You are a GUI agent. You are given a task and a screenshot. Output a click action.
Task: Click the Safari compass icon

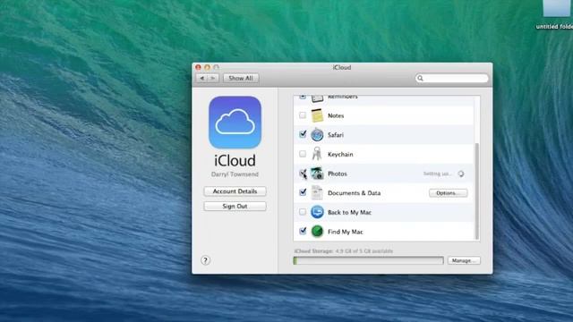pos(317,135)
